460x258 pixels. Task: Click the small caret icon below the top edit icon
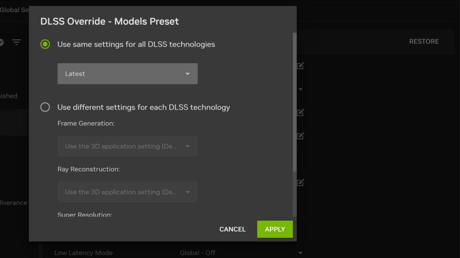[x=300, y=89]
